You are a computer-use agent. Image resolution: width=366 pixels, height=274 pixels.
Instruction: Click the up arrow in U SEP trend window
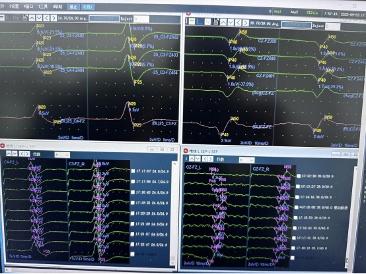[9, 153]
